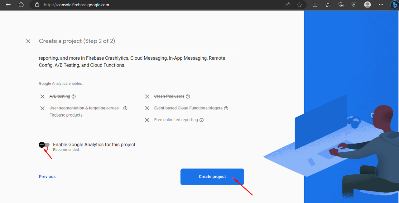
Task: Refresh the Firebase console page
Action: pos(21,5)
